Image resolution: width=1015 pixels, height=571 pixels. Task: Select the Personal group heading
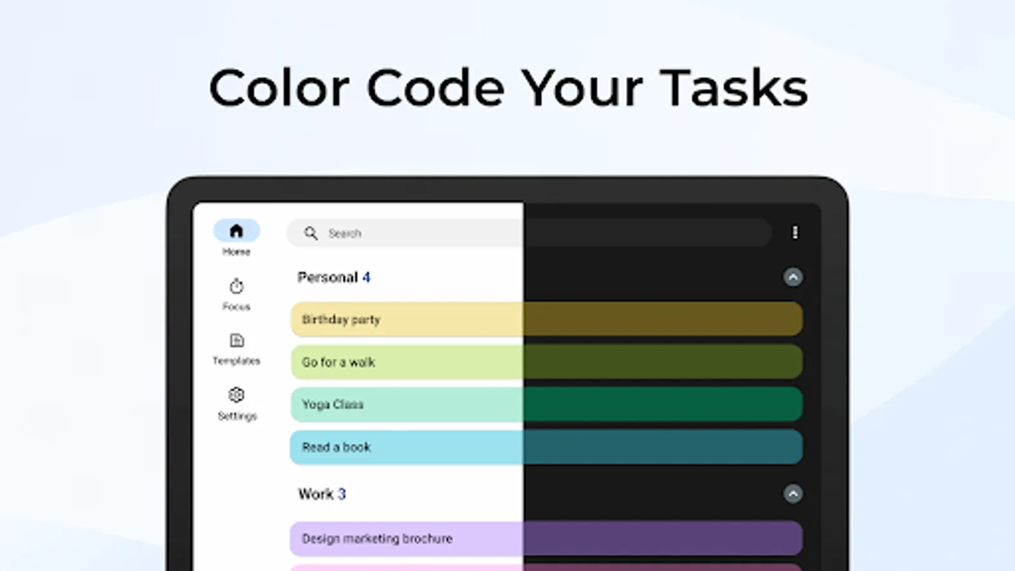click(327, 277)
